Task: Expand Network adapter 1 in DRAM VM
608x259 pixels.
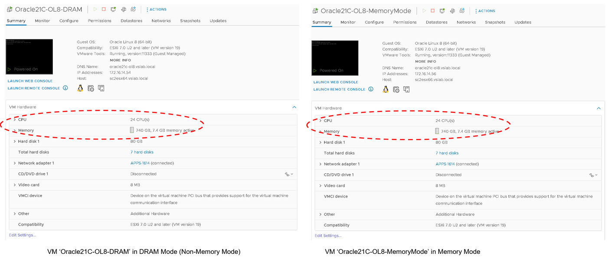Action: coord(15,163)
